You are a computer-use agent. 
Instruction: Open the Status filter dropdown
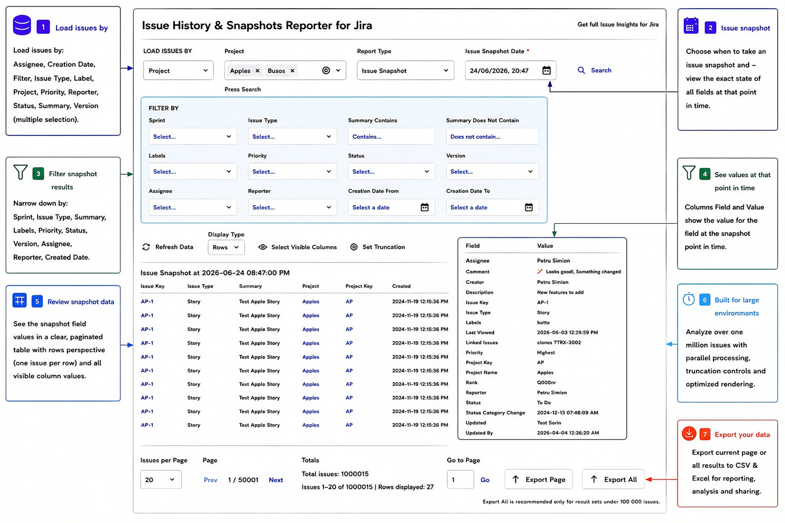pyautogui.click(x=391, y=171)
